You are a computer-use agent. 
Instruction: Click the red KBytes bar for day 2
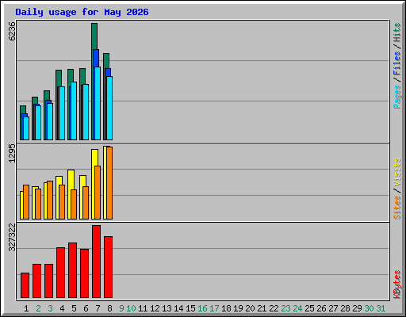pyautogui.click(x=36, y=281)
